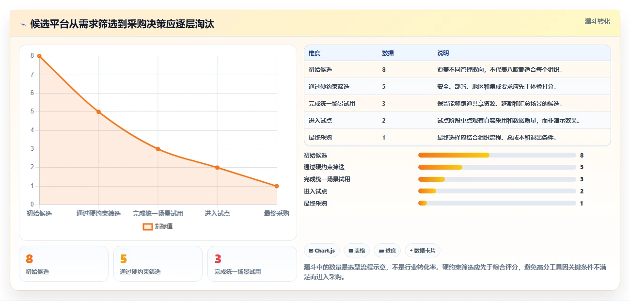Click the x-axis label 最终采购
Image resolution: width=630 pixels, height=301 pixels.
(x=277, y=213)
